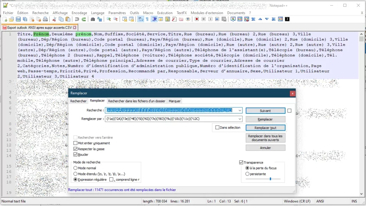Open the Édition menu

pyautogui.click(x=23, y=13)
